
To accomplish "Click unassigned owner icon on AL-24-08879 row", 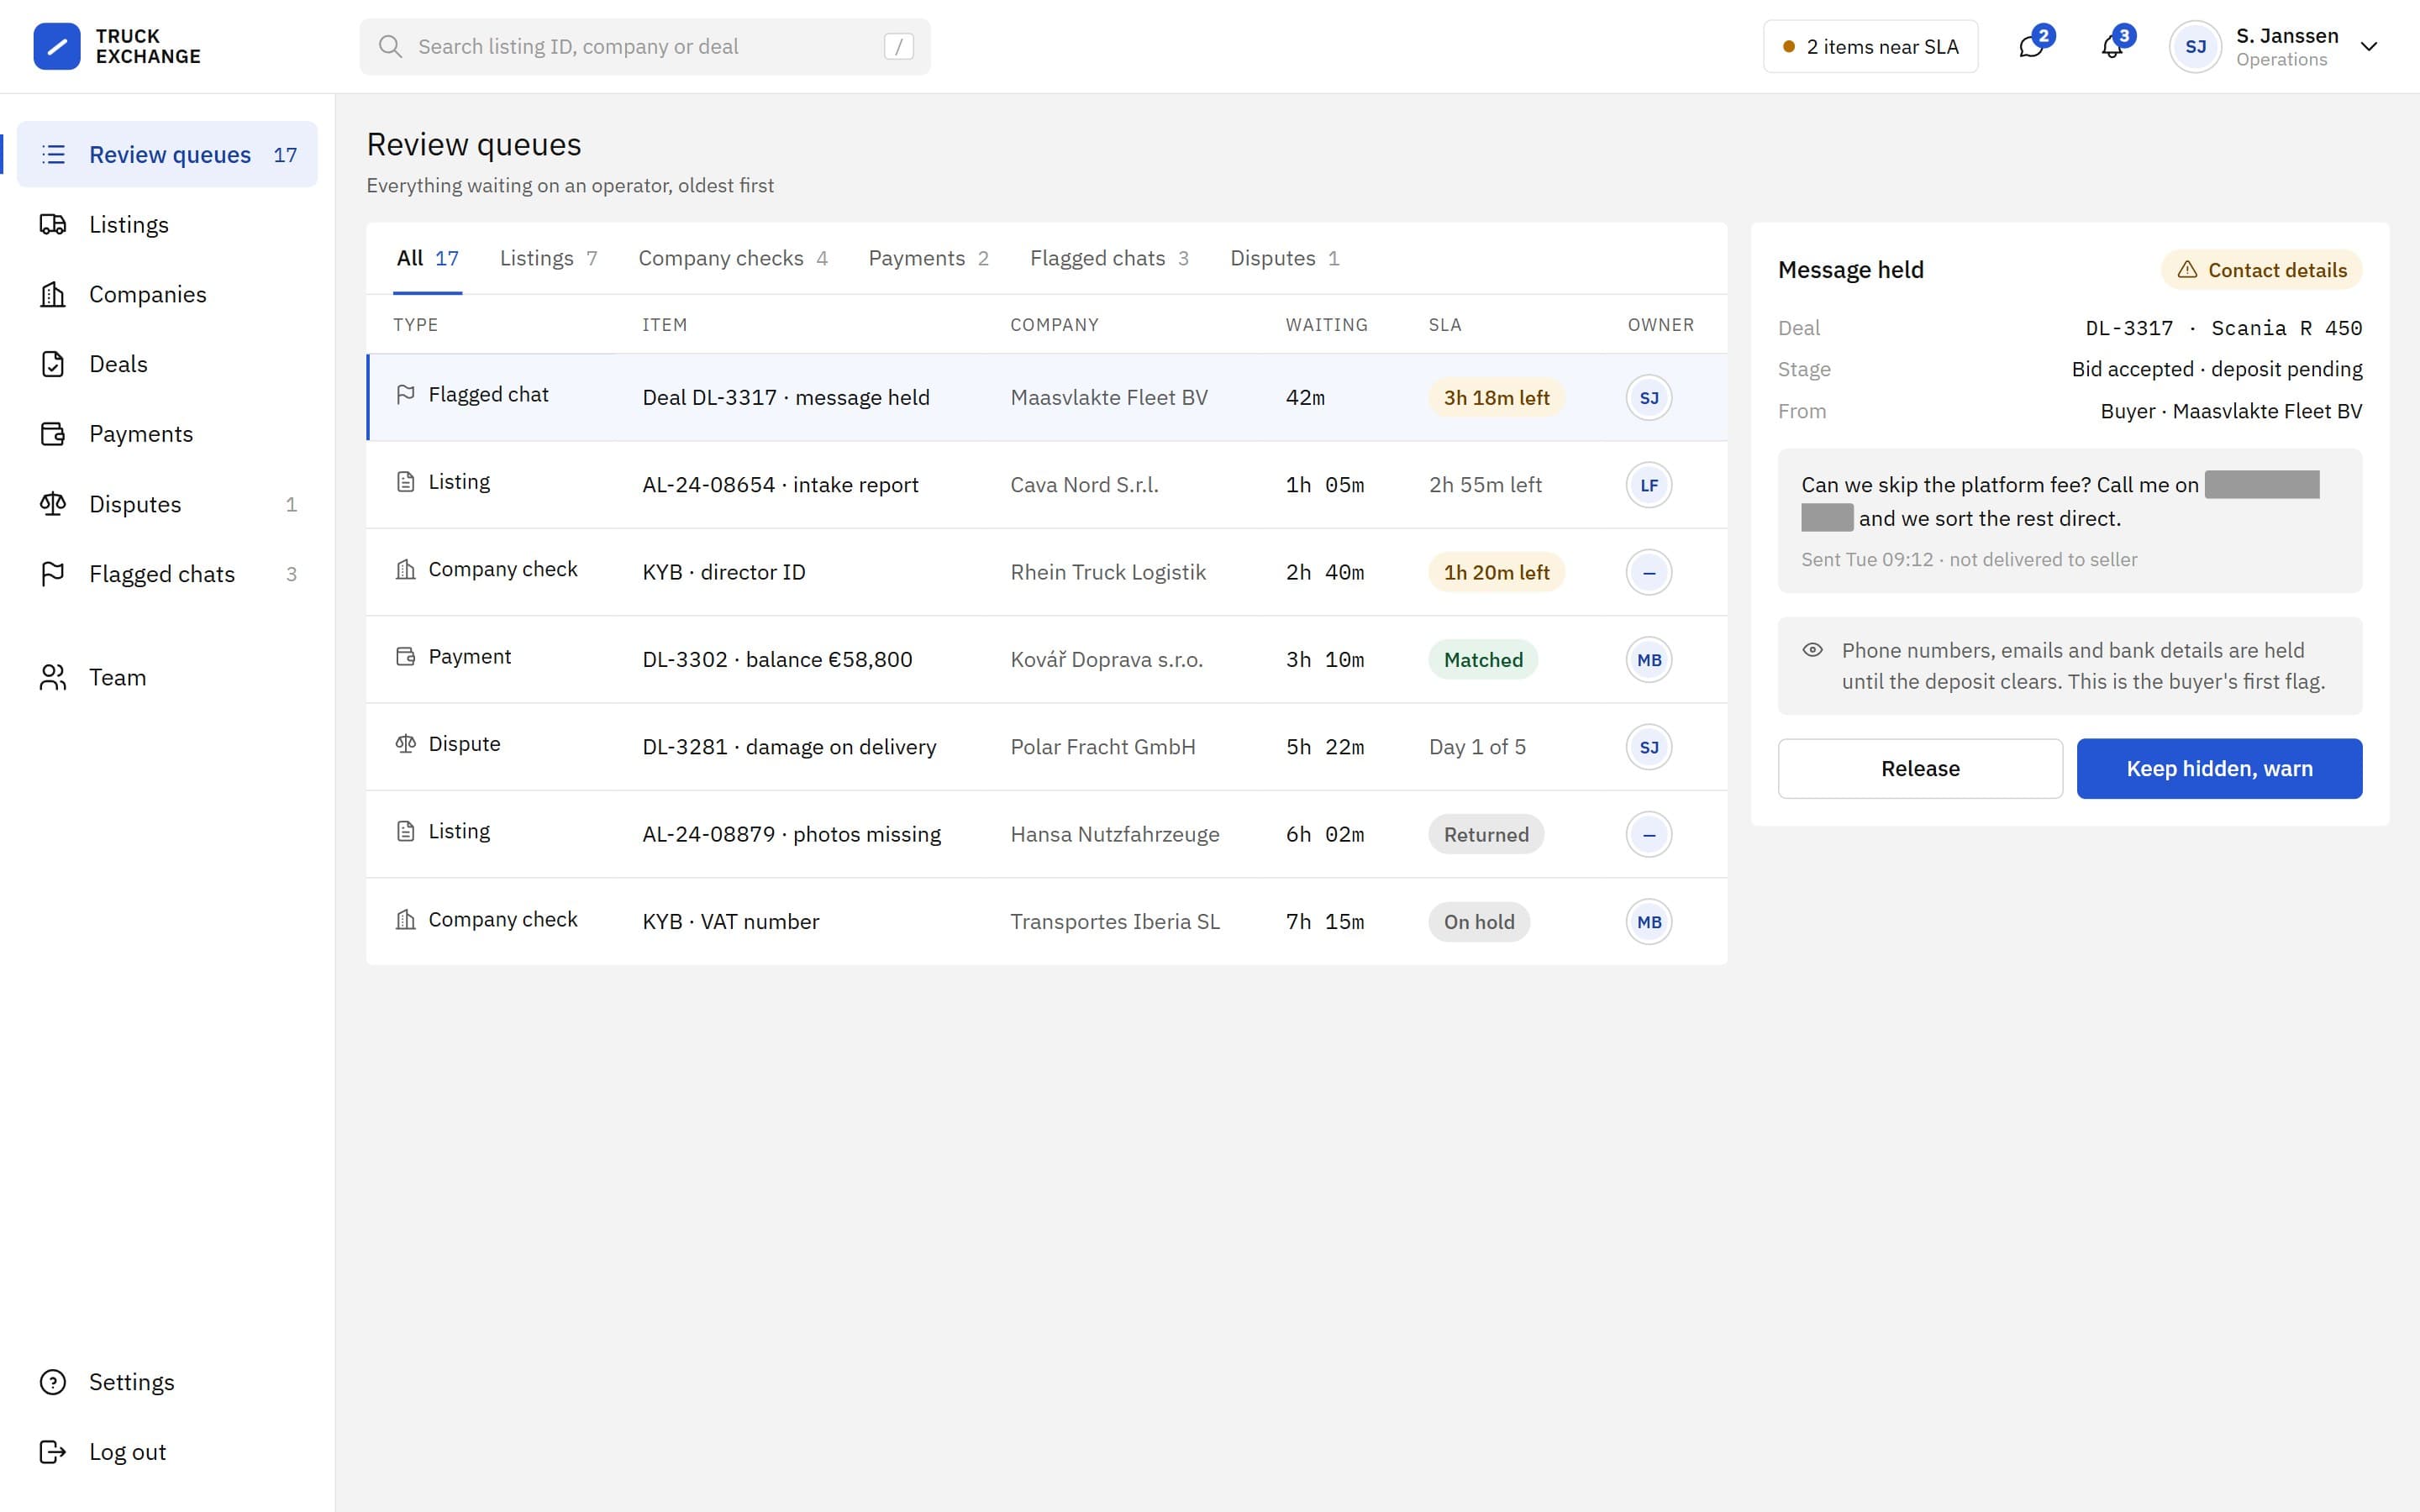I will click(x=1649, y=834).
